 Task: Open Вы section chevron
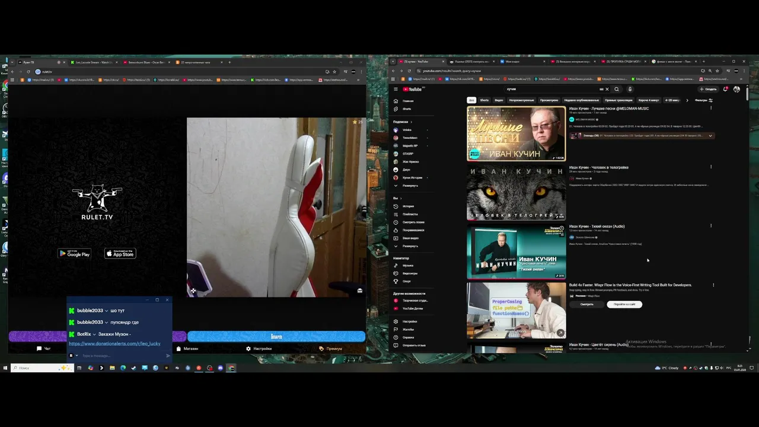pyautogui.click(x=401, y=198)
